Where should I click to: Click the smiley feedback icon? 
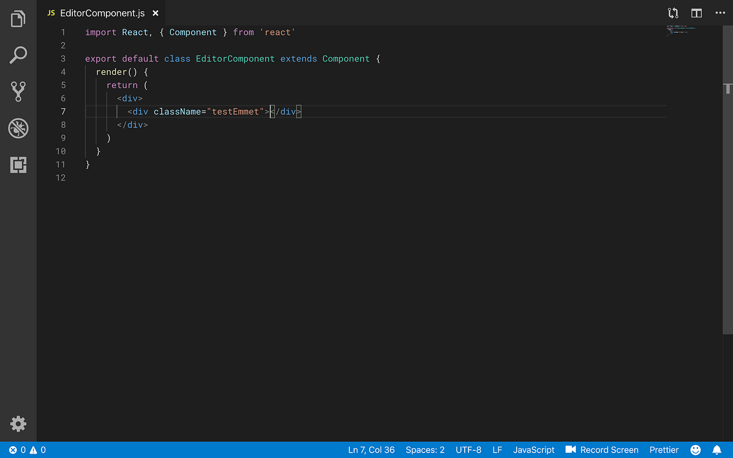pos(695,449)
